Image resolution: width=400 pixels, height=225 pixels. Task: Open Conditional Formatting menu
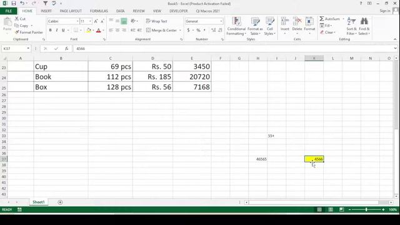click(x=236, y=26)
